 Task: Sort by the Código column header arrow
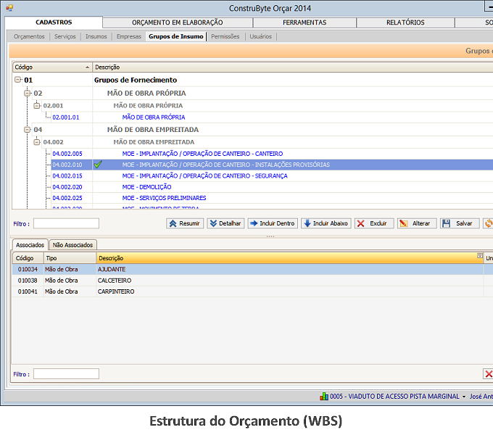click(x=87, y=67)
